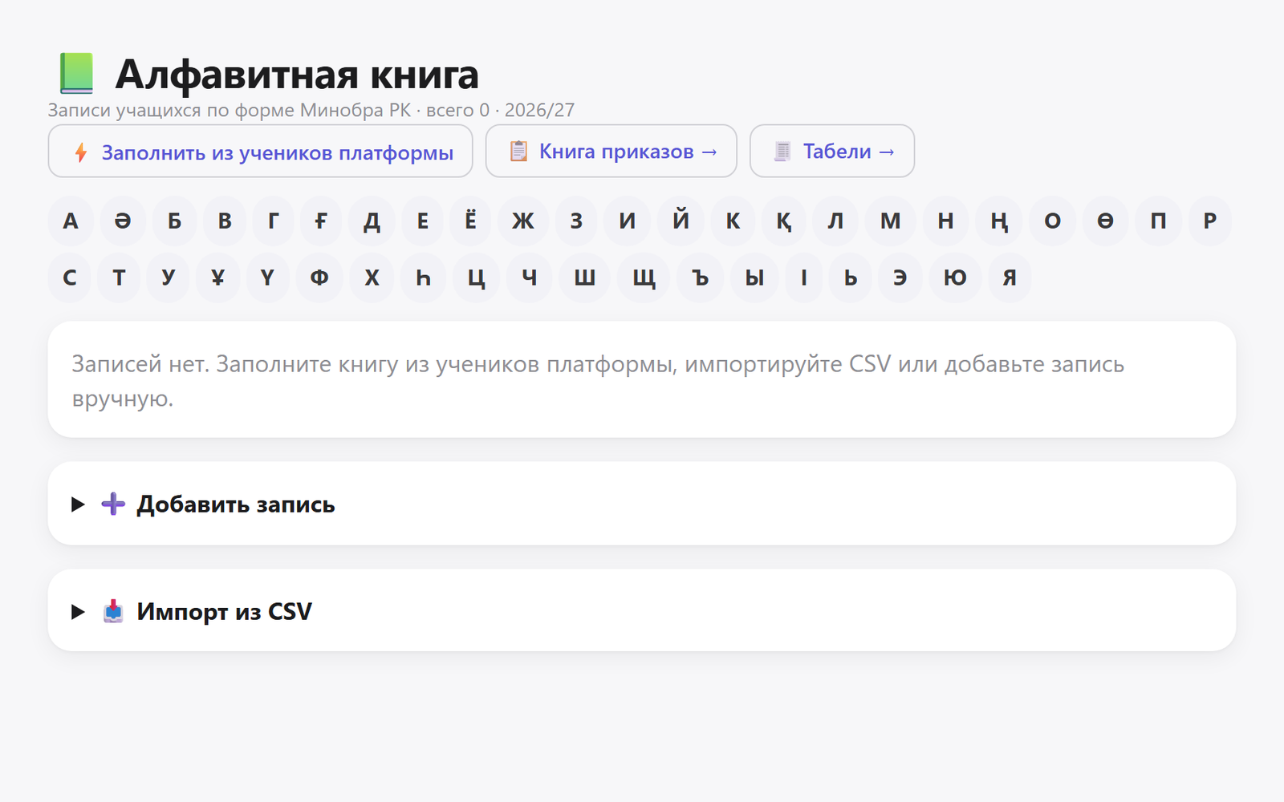Screen dimensions: 1284x802
Task: Filter by letter П
Action: point(1158,221)
